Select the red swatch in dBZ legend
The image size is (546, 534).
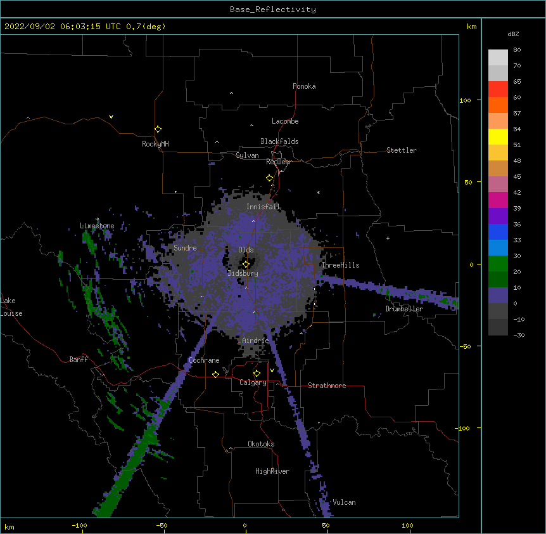(498, 89)
